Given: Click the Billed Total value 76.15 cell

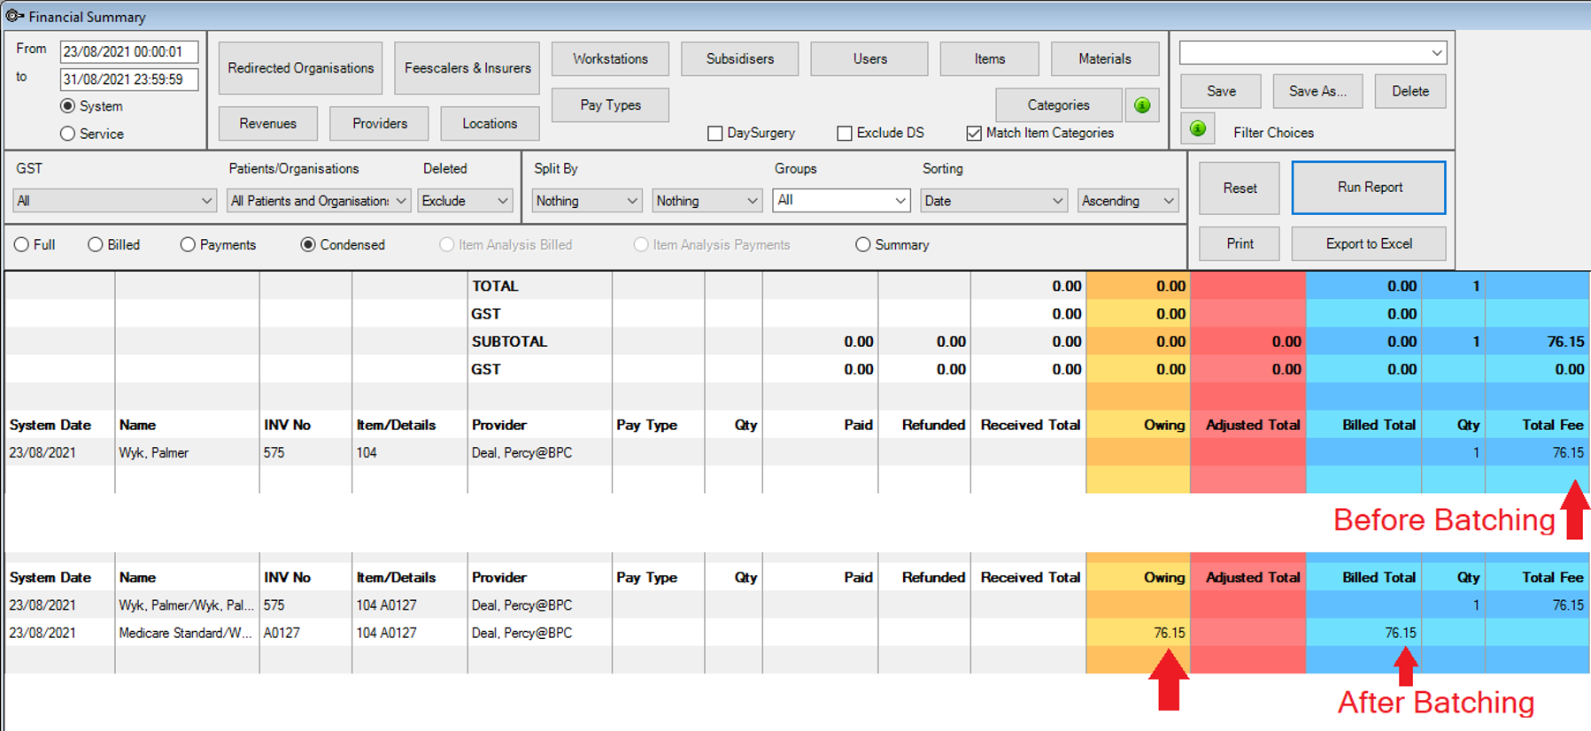Looking at the screenshot, I should [1363, 633].
